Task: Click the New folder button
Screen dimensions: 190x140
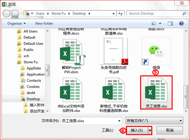Action: point(44,23)
